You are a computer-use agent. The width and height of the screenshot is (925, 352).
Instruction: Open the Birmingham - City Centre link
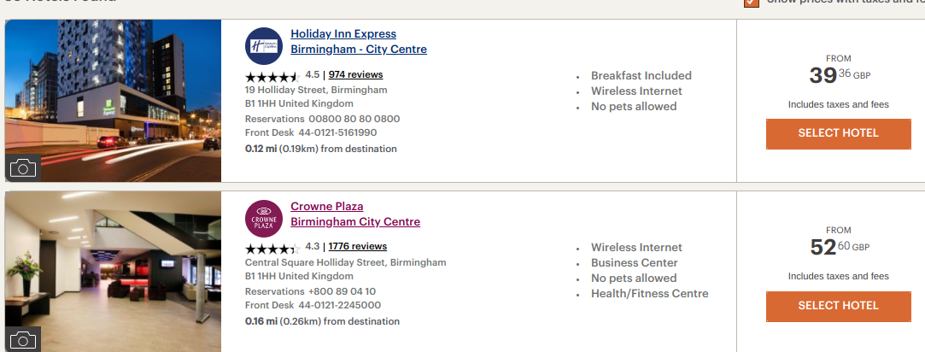[359, 50]
